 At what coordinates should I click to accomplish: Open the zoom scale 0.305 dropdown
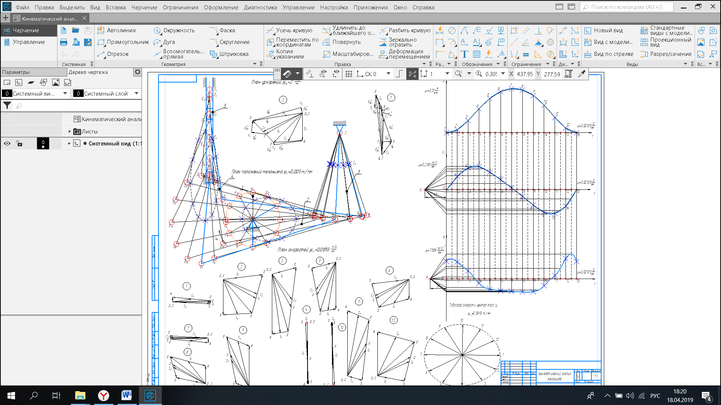pyautogui.click(x=503, y=74)
